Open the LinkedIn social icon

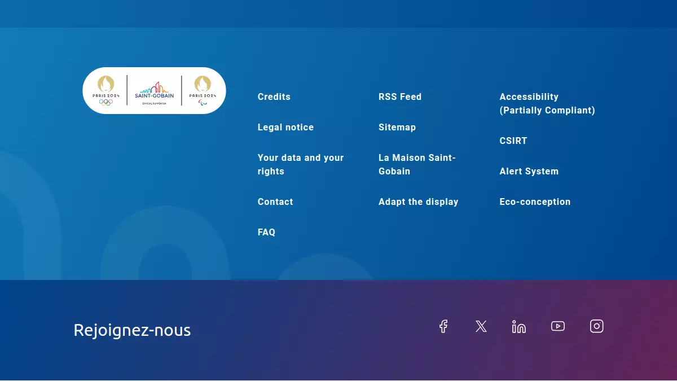point(519,326)
